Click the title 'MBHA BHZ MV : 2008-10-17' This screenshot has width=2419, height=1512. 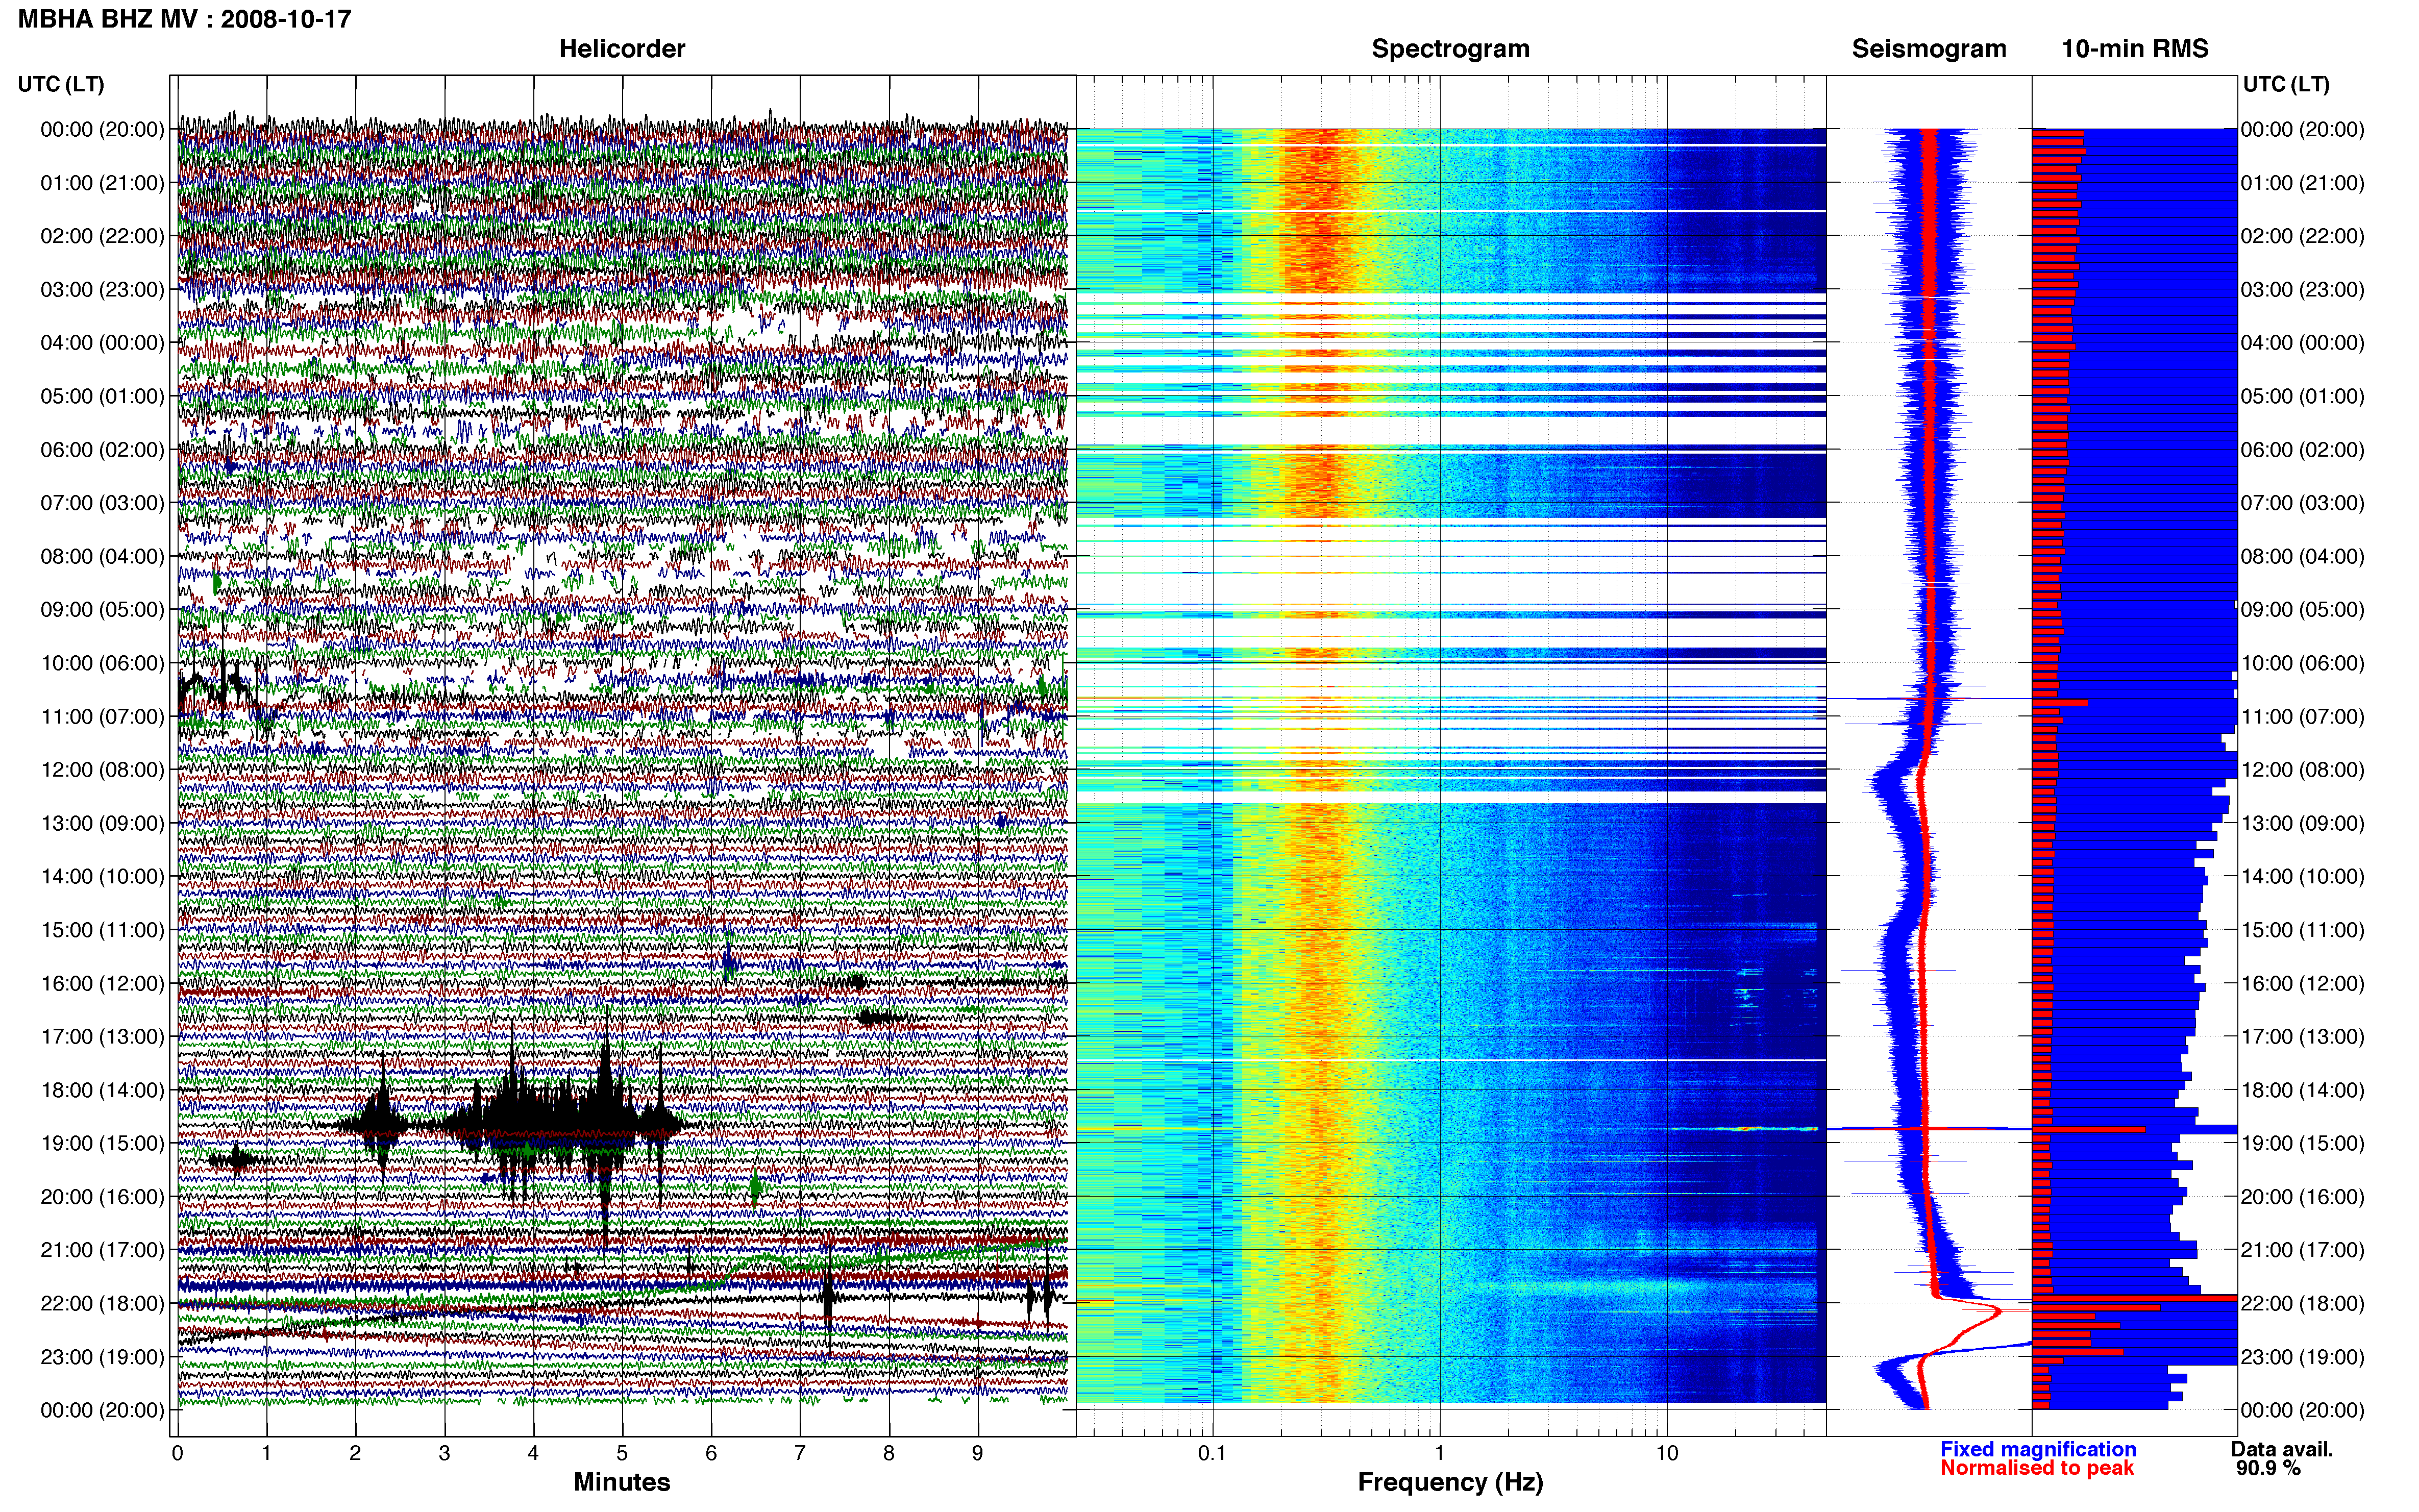click(185, 19)
